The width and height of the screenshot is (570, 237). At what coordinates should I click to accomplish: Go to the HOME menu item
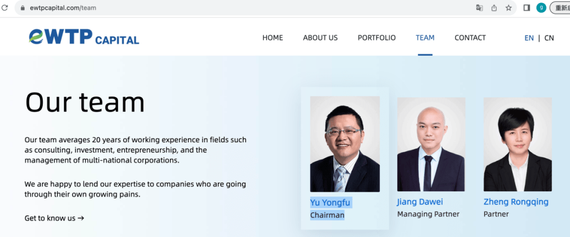pos(272,38)
